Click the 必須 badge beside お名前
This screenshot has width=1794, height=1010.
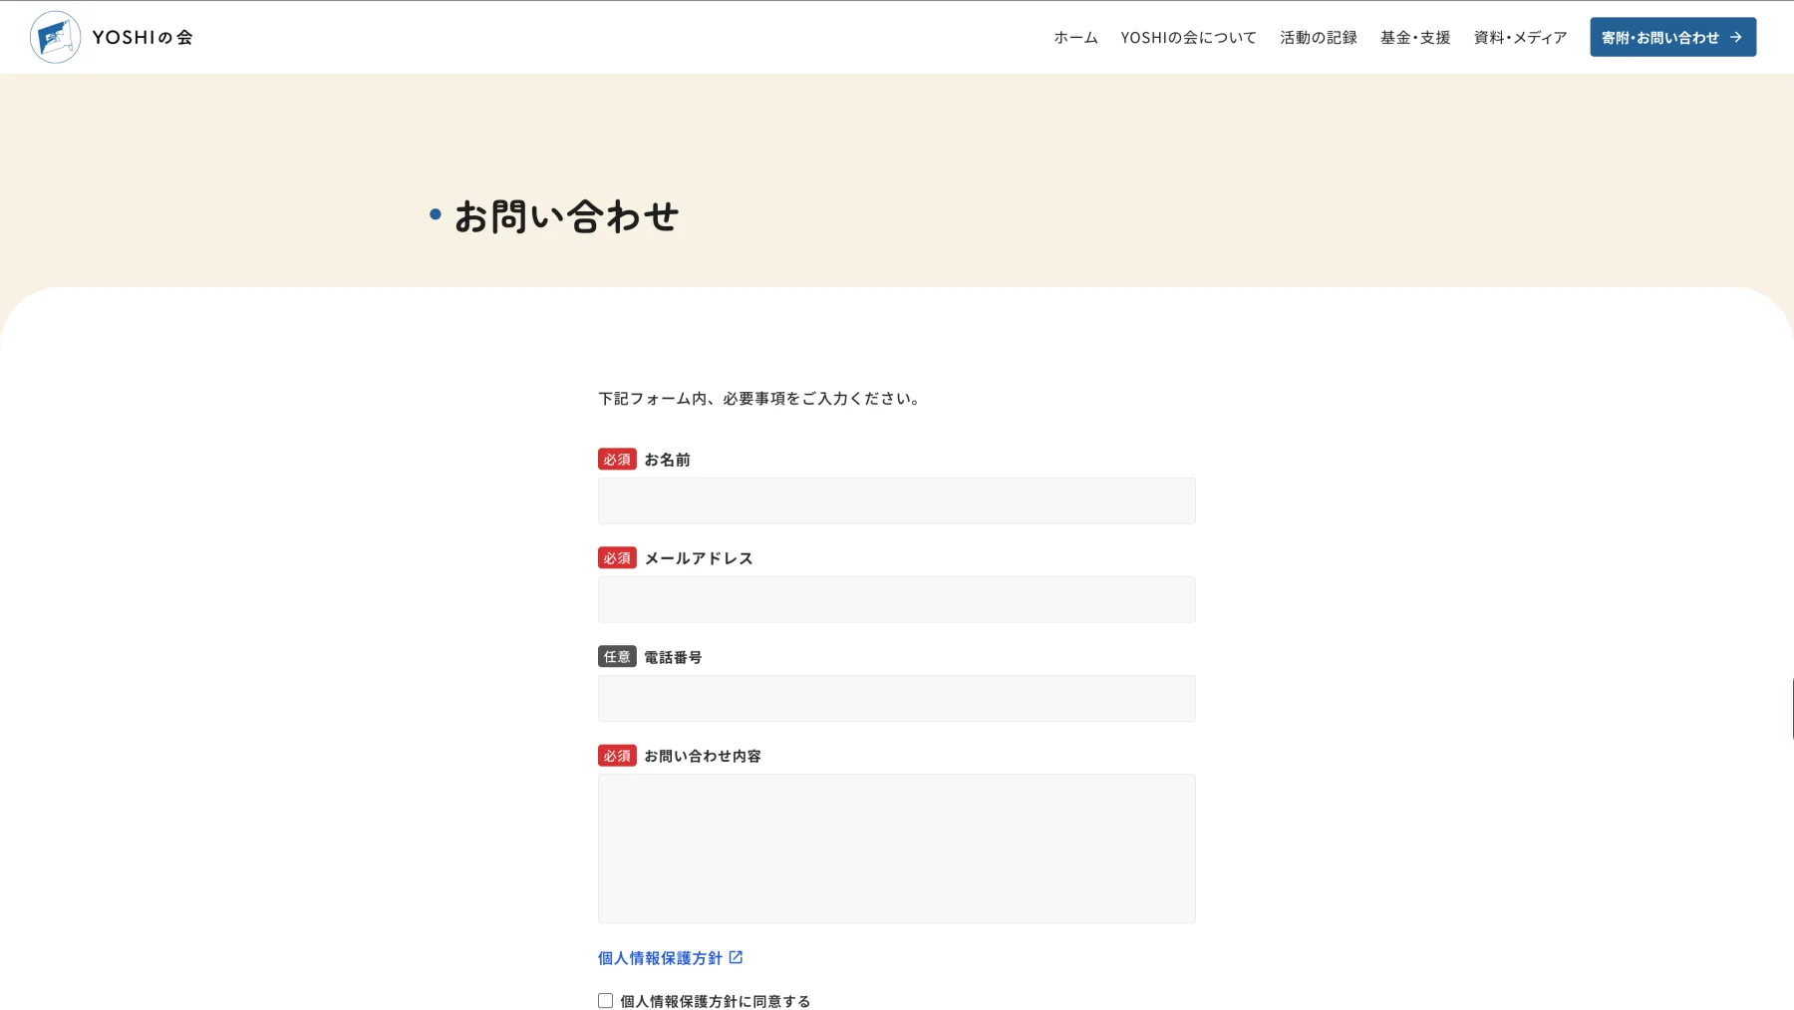(617, 459)
